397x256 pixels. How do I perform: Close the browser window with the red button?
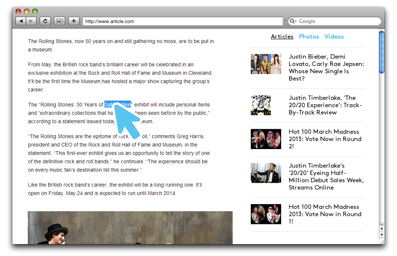18,11
